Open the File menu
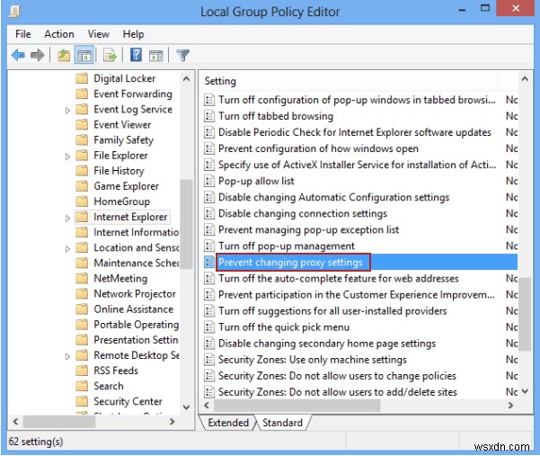 coord(23,34)
